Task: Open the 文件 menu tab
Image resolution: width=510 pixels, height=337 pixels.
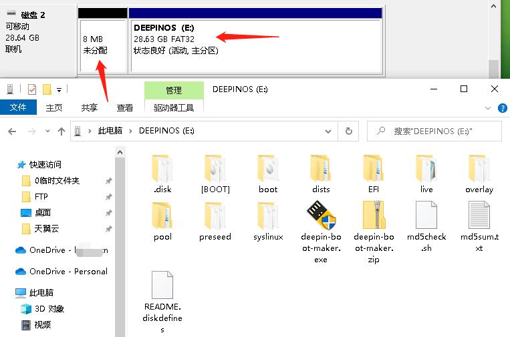Action: point(18,107)
